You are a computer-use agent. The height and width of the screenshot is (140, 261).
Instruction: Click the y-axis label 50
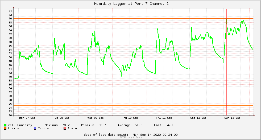tap(10, 57)
